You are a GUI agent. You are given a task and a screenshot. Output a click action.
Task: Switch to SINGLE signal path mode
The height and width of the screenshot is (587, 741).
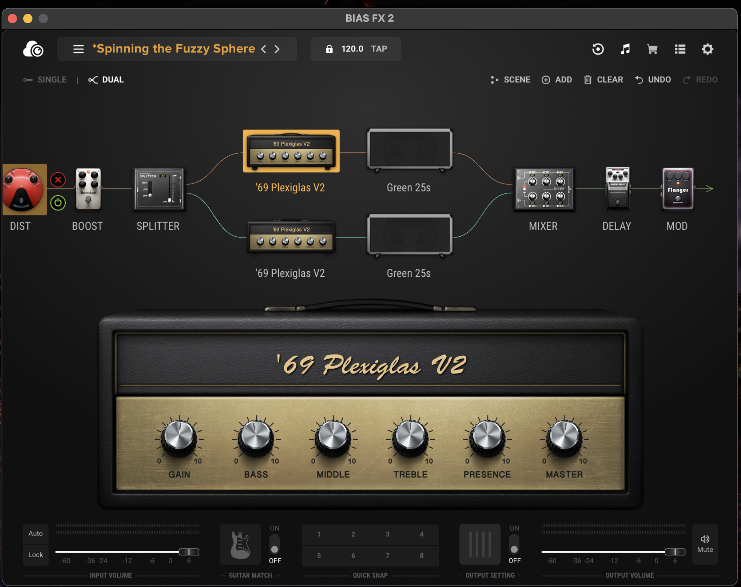(45, 80)
